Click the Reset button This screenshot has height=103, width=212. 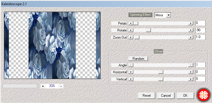tap(147, 96)
